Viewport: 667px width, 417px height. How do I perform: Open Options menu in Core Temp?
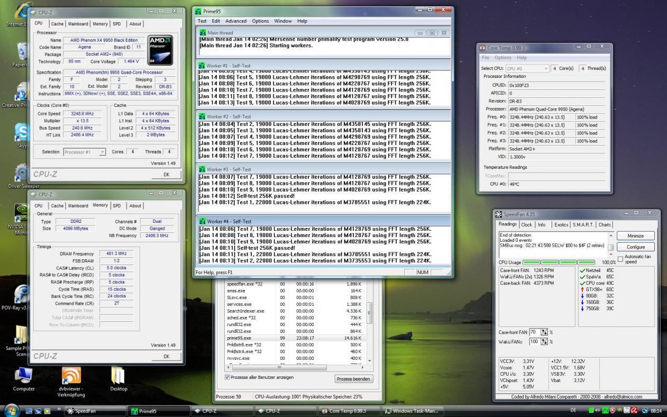[503, 57]
